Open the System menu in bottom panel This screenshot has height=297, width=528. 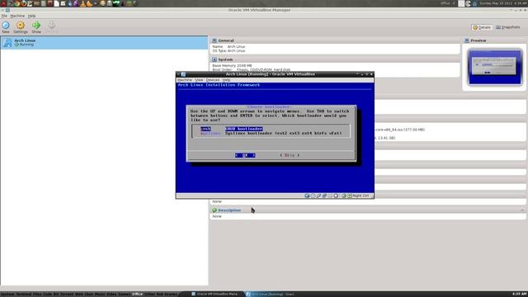(7, 295)
